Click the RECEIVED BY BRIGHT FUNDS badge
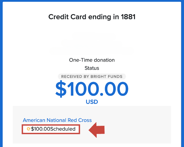Viewport: 184px width, 147px height. coord(92,76)
